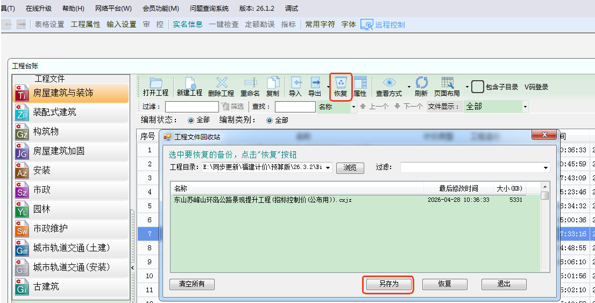Open the 远程控制 remote control tool
Viewport: 595px width, 303px height.
pos(383,24)
